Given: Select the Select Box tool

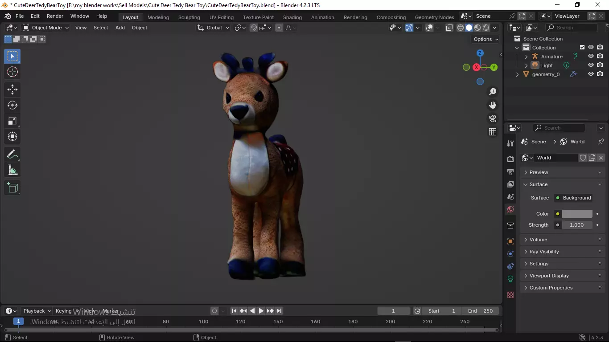Looking at the screenshot, I should 12,56.
